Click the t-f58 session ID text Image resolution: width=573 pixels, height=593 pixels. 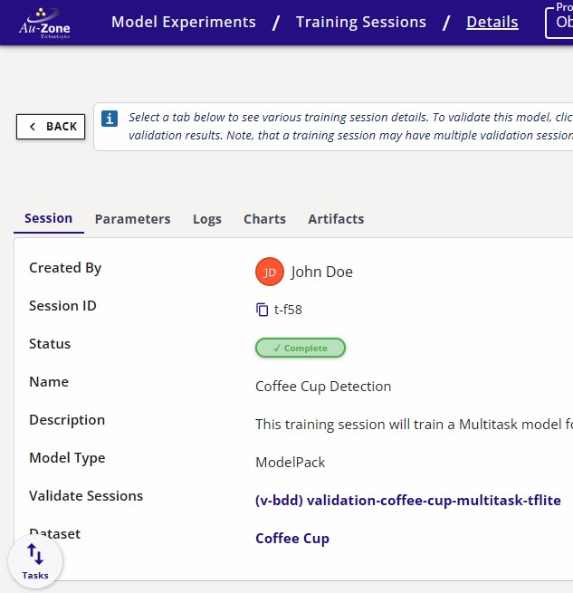(x=288, y=310)
